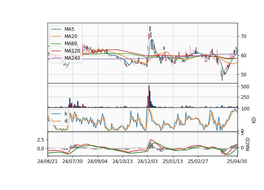Click the price axis value 70
Screen dimensions: 264x190
point(244,36)
